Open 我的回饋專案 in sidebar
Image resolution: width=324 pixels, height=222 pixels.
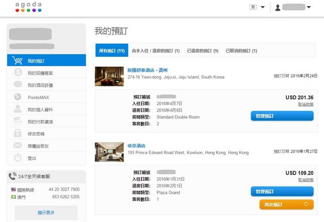coord(47,72)
